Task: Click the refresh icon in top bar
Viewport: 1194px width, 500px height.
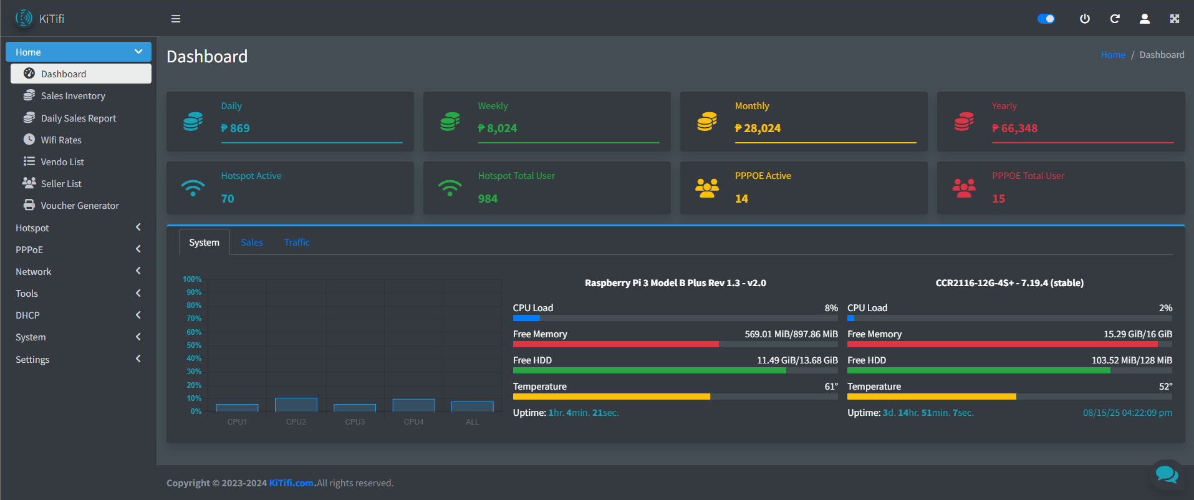Action: point(1115,19)
